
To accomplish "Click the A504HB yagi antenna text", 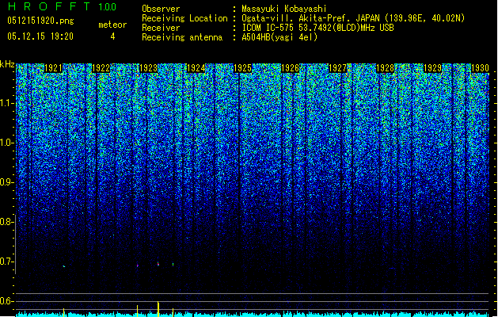I will pos(279,37).
